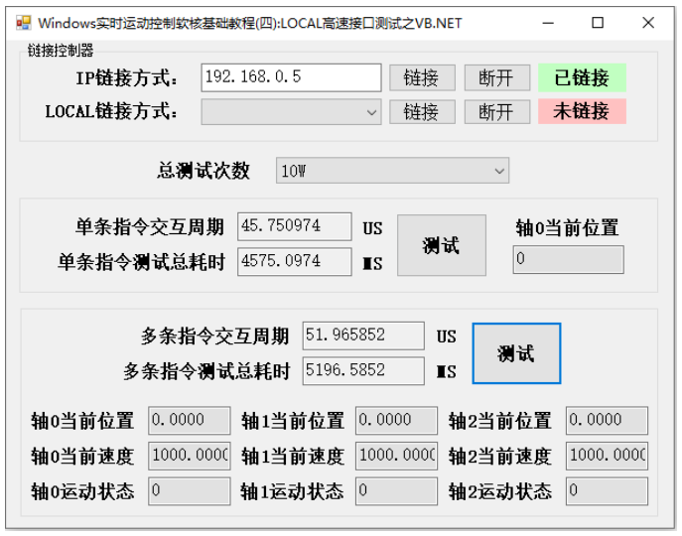682x536 pixels.
Task: Click the 多条指令测试总耗时 label
Action: pyautogui.click(x=206, y=371)
